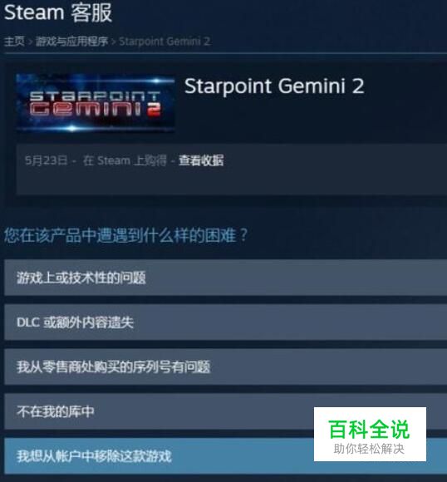Viewport: 447px width, 482px height.
Task: Click the empty area of the purchase info box
Action: coord(307,181)
